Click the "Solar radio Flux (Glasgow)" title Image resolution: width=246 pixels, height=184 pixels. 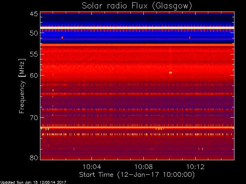(x=137, y=6)
